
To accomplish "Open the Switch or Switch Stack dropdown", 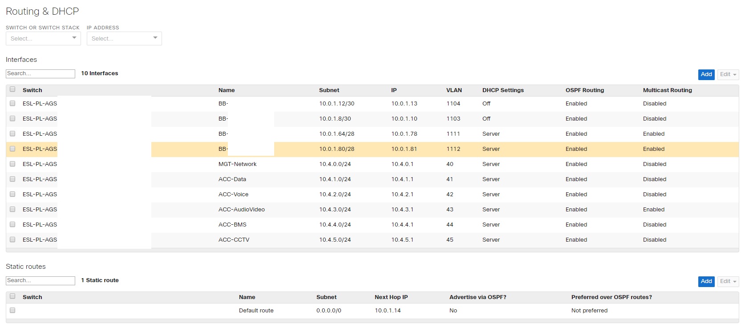I will pyautogui.click(x=43, y=39).
